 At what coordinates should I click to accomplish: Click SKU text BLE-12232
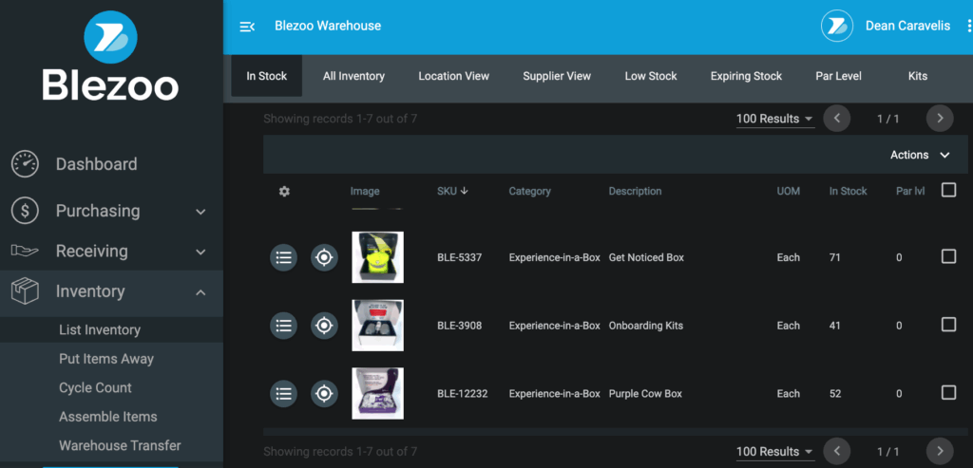tap(463, 394)
